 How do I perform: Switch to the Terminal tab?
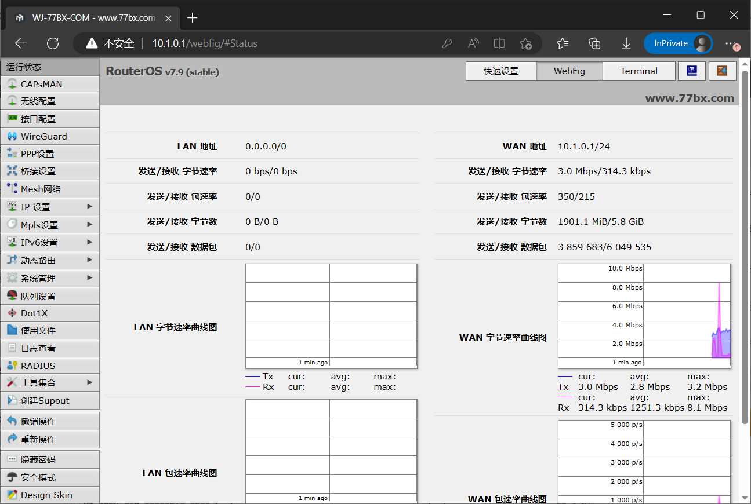[638, 71]
